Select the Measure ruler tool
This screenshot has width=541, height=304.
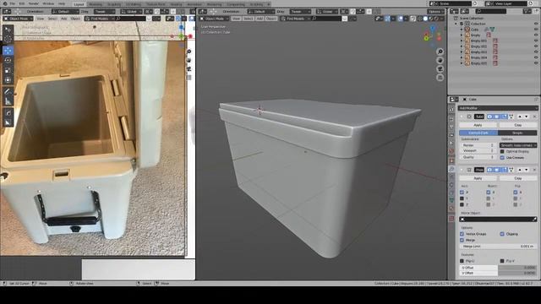8,101
